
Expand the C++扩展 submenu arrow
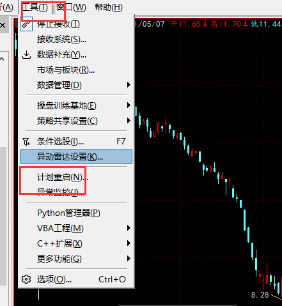pos(129,243)
